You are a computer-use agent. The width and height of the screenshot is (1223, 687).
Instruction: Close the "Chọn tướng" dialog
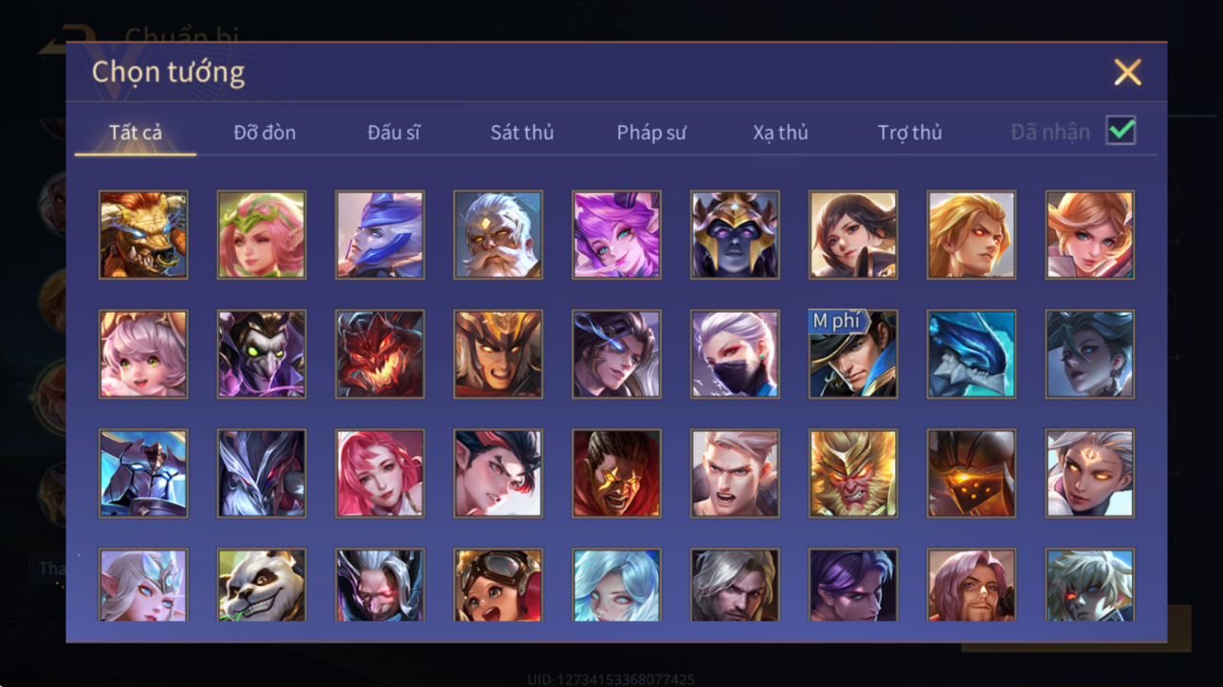[x=1127, y=72]
